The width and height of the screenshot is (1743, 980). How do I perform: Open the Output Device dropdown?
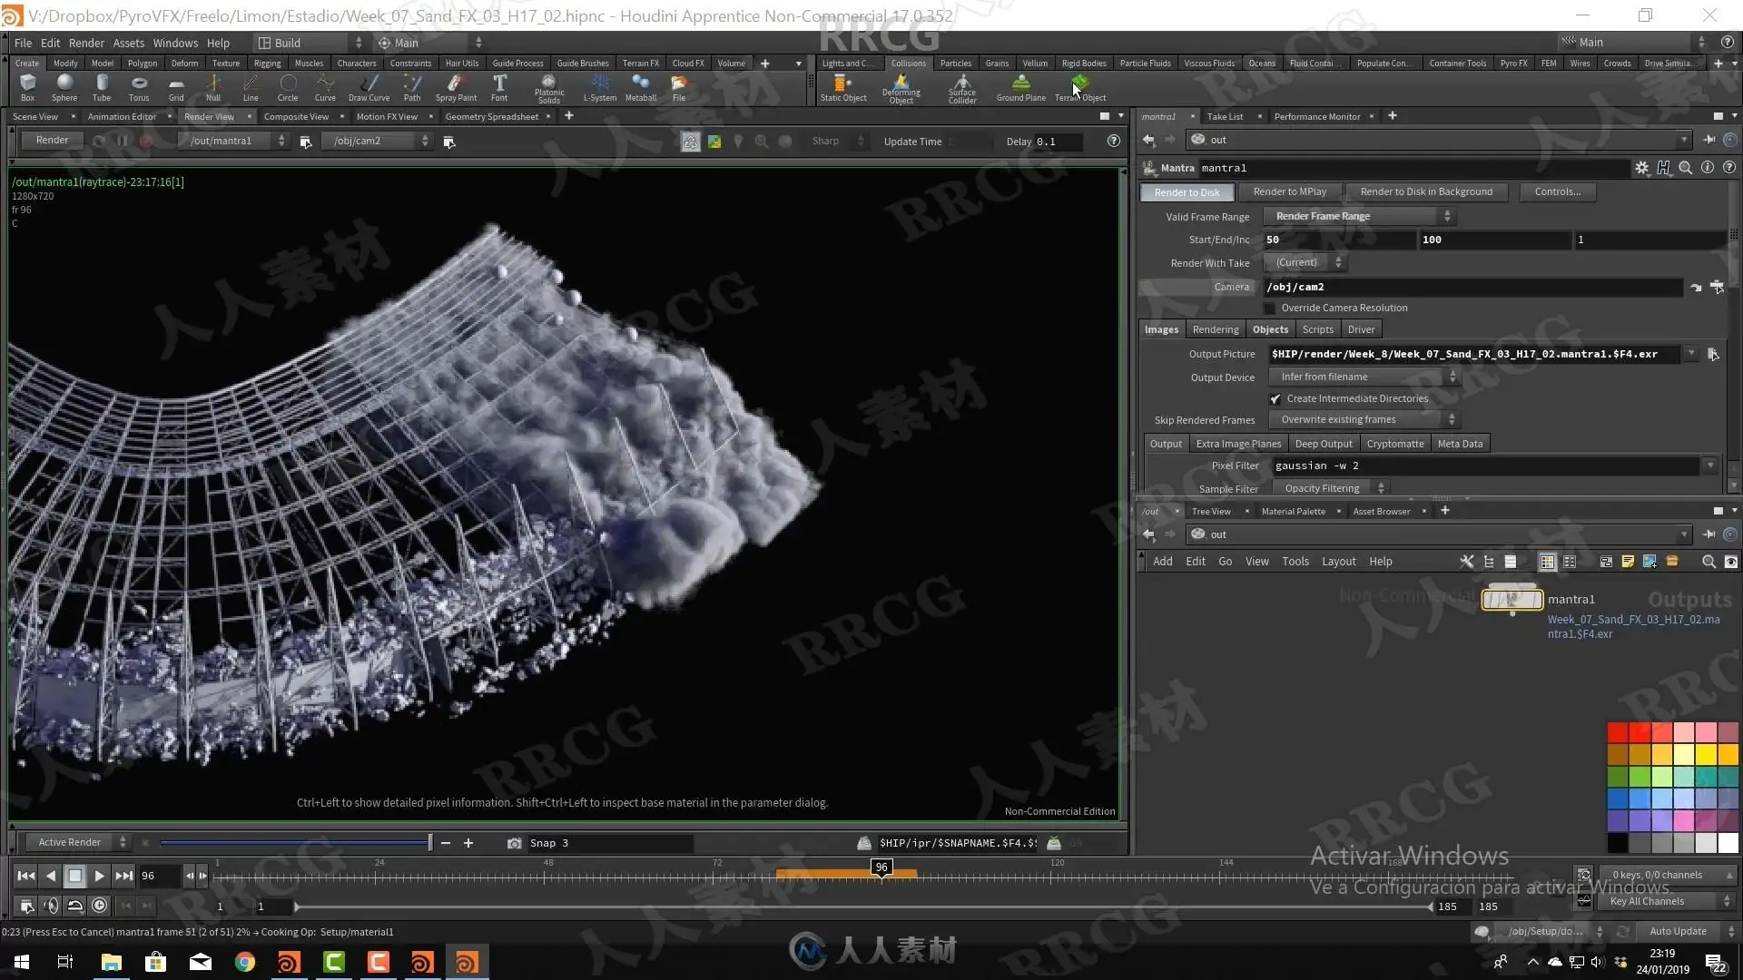click(1366, 377)
